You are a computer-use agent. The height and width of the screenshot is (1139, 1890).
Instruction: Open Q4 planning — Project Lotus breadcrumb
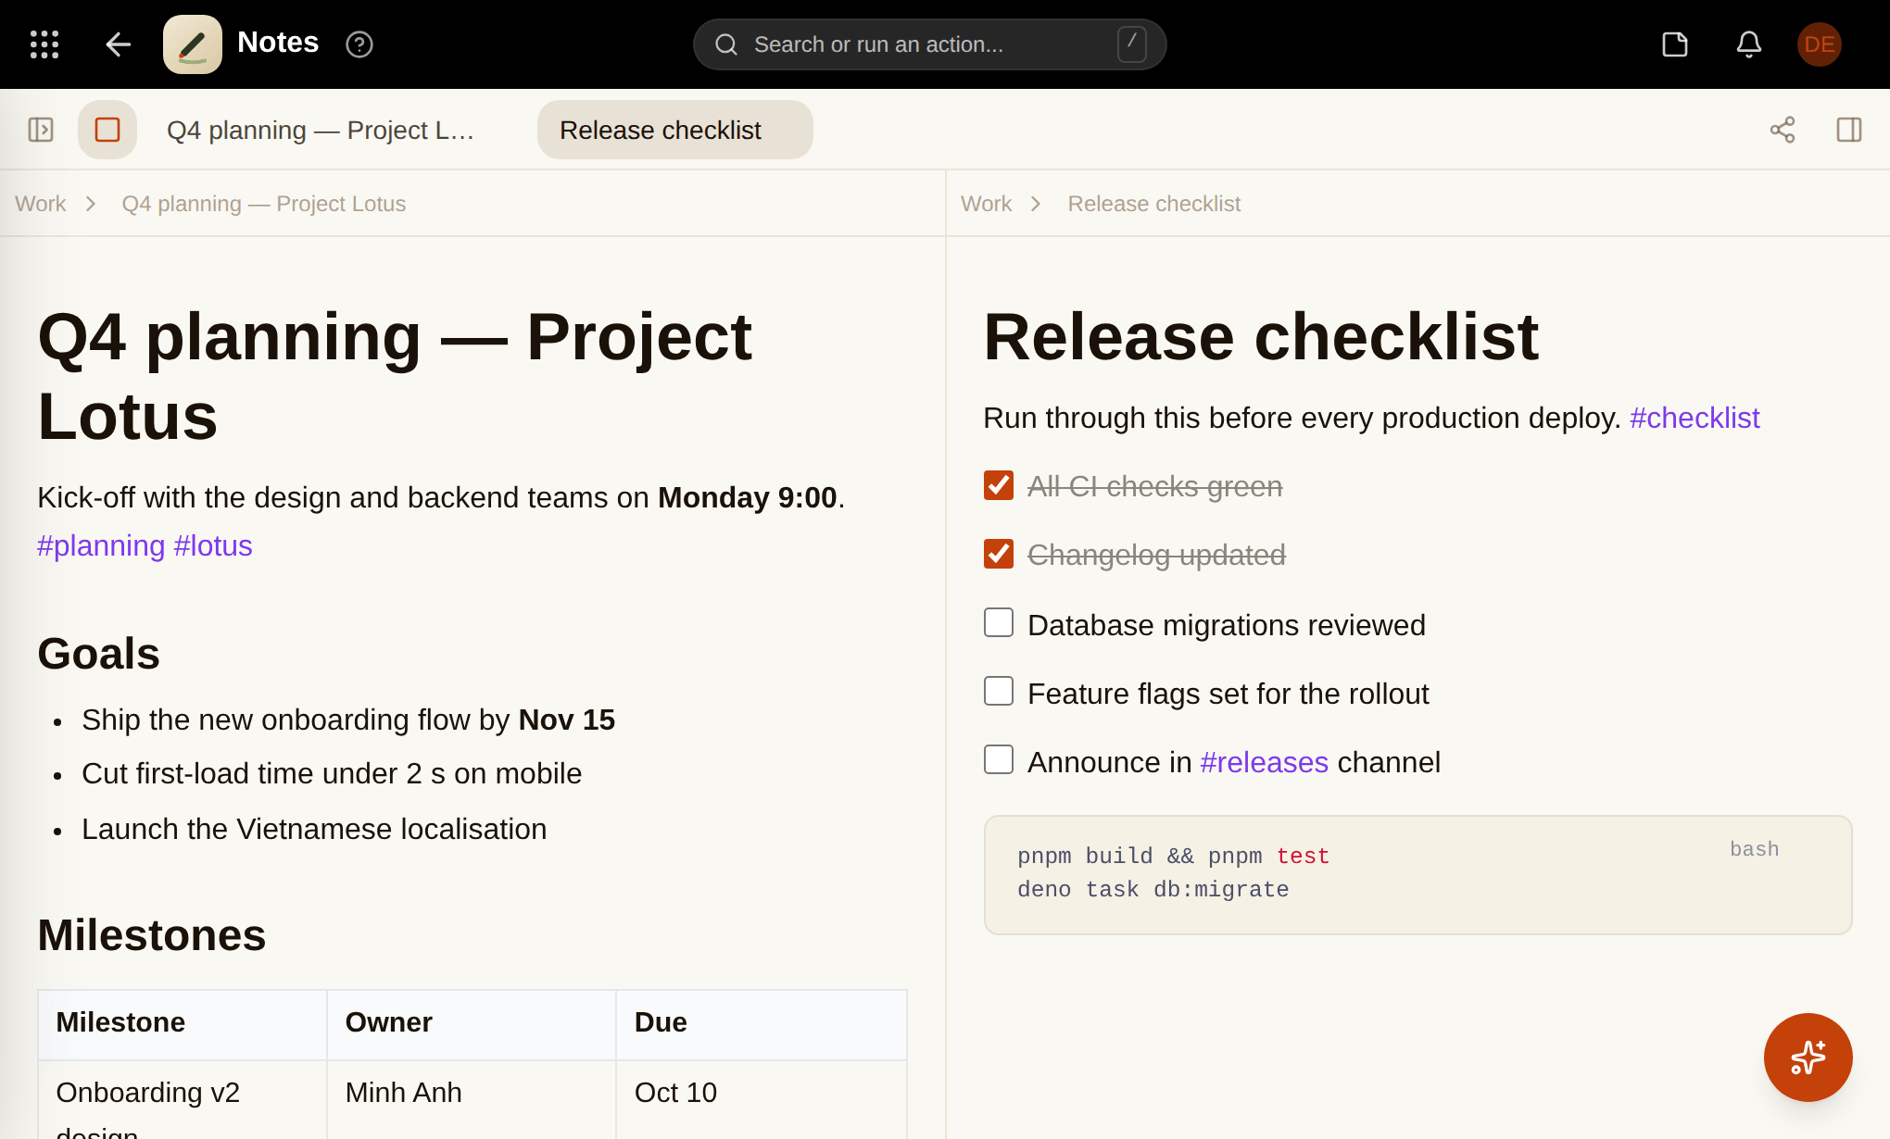point(264,204)
